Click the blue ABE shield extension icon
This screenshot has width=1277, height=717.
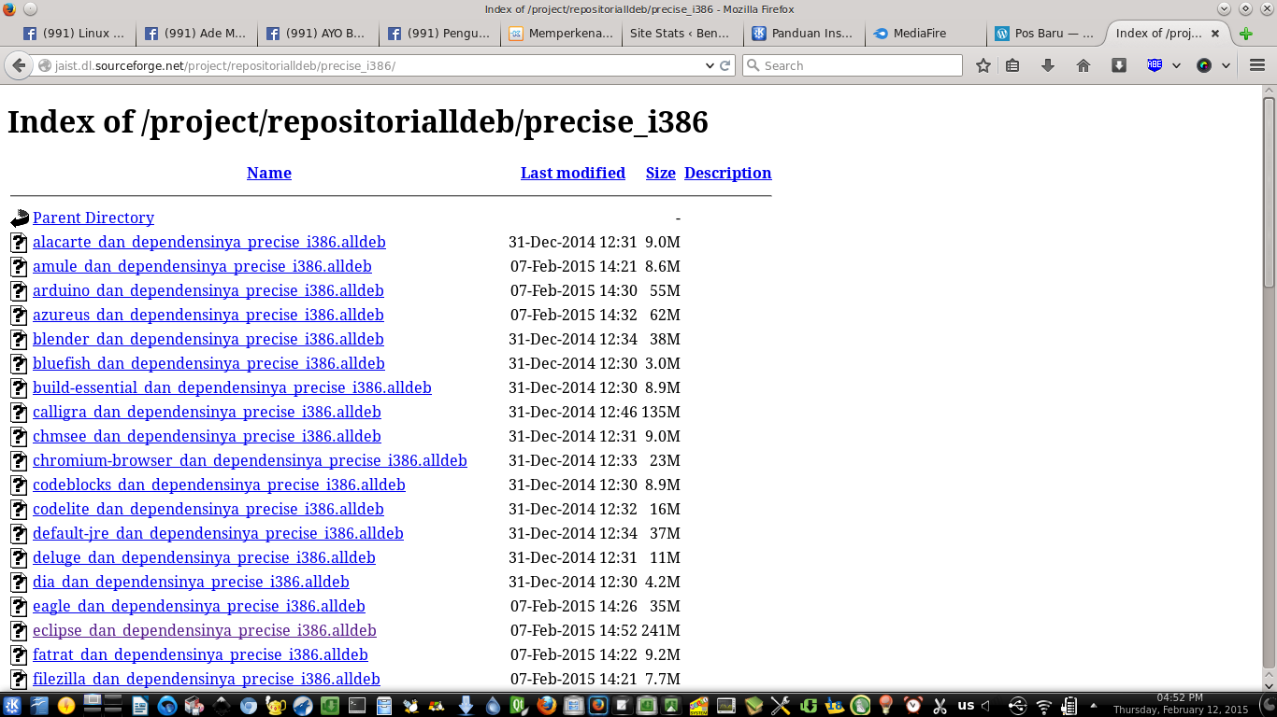click(1155, 65)
